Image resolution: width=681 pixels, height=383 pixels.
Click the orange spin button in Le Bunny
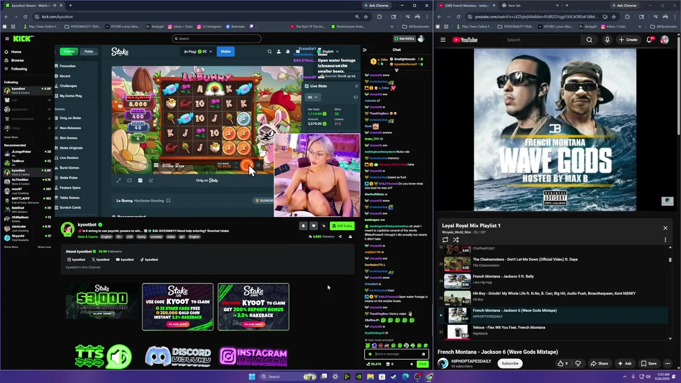(246, 165)
